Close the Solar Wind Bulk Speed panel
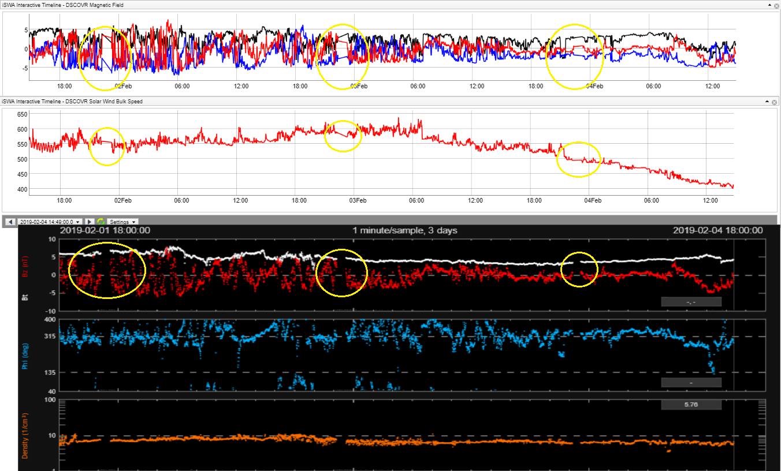Screen dimensions: 781x471 775,102
